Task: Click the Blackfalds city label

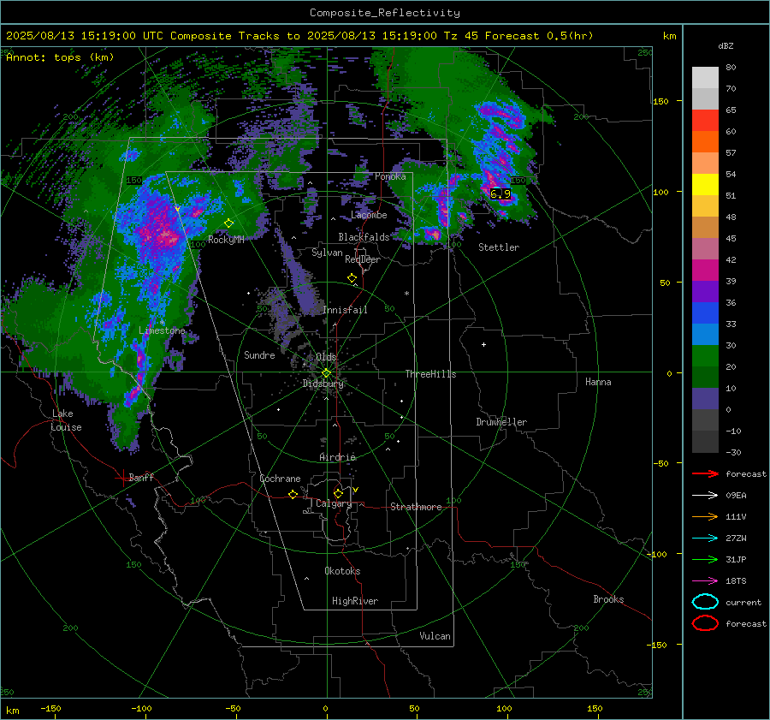Action: pyautogui.click(x=364, y=237)
